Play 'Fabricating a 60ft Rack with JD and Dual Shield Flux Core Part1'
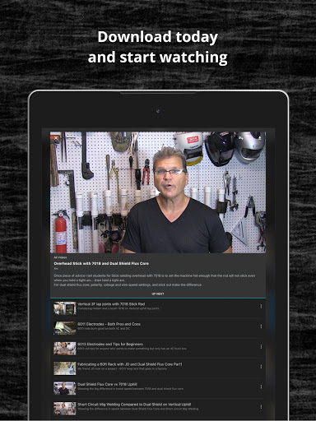This screenshot has height=421, width=316. coord(130,364)
